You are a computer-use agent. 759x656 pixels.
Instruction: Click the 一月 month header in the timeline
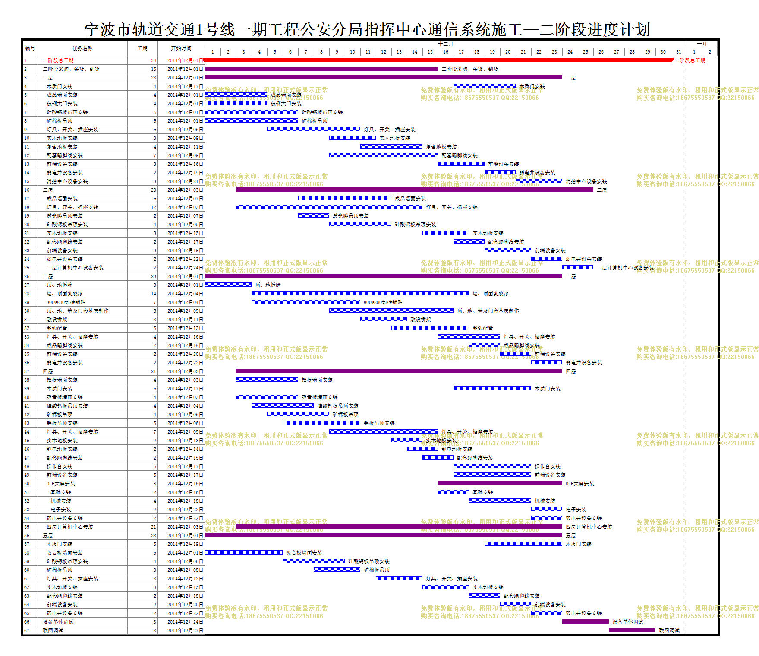click(x=702, y=44)
